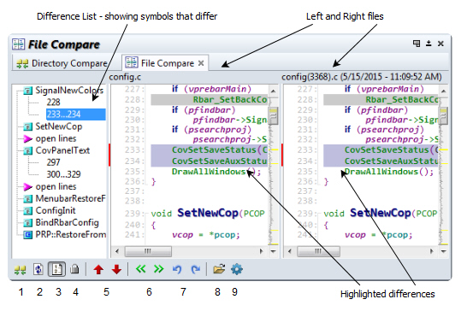Click the green double-right arrows icon
461x311 pixels.
point(159,269)
